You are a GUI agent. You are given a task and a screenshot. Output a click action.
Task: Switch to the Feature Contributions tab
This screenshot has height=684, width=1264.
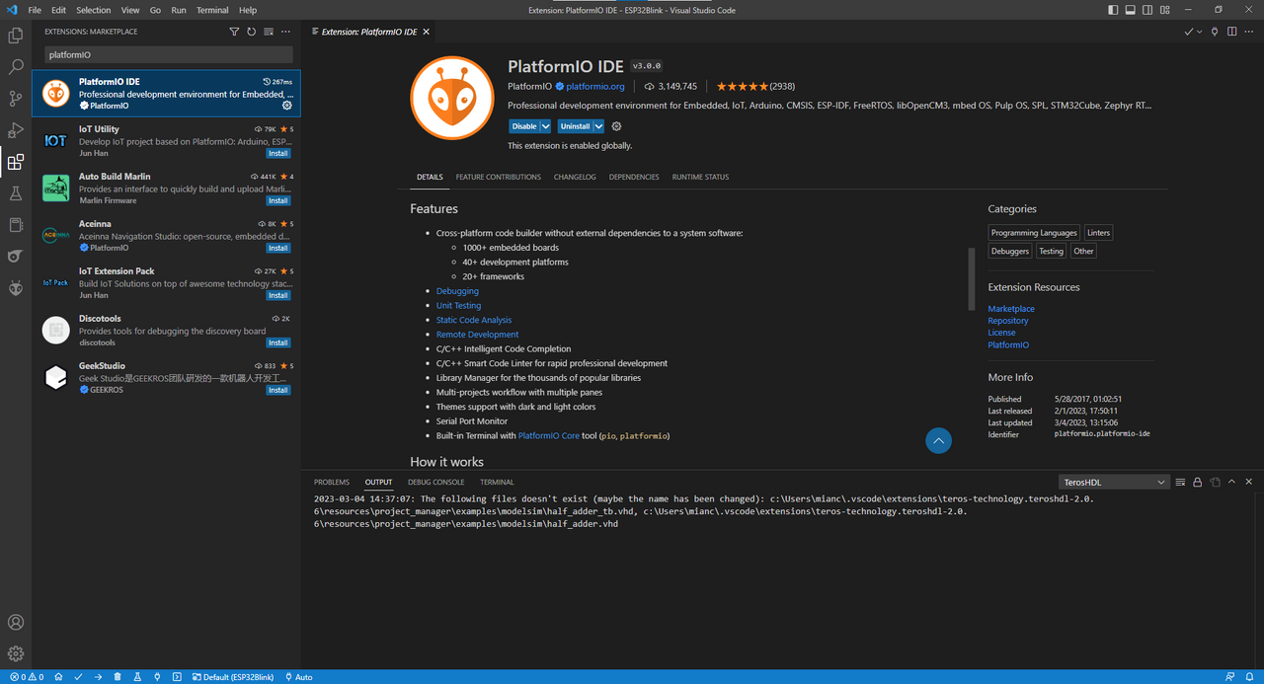point(498,177)
